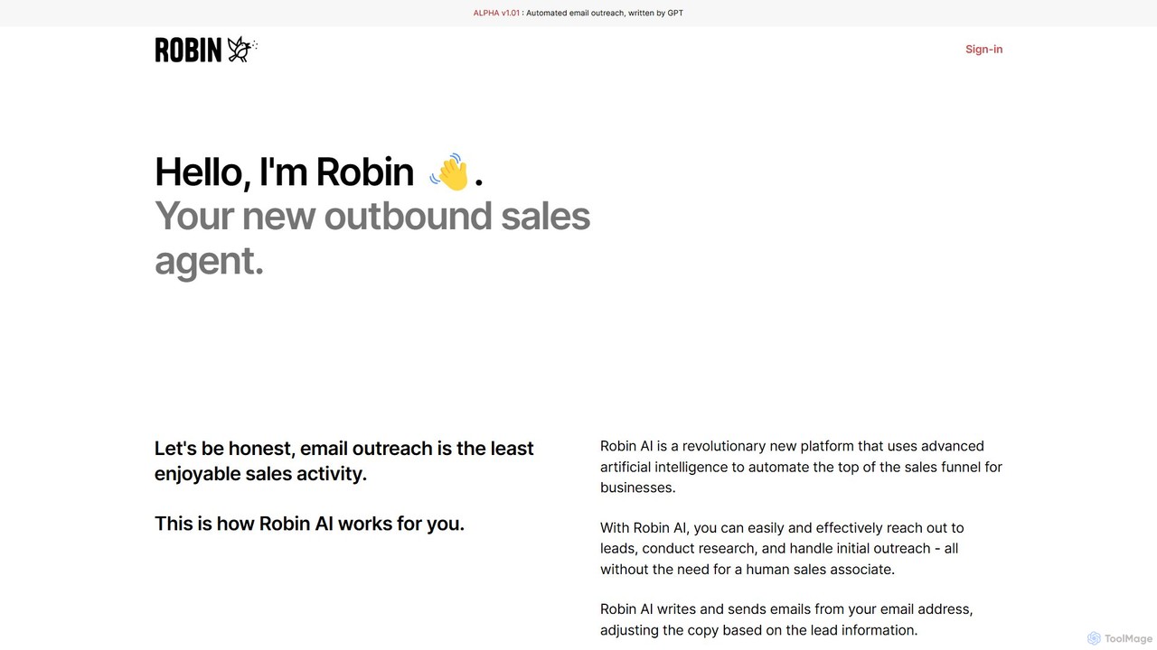
Task: Click the 'With Robin AI, you can easily' paragraph
Action: click(x=782, y=548)
